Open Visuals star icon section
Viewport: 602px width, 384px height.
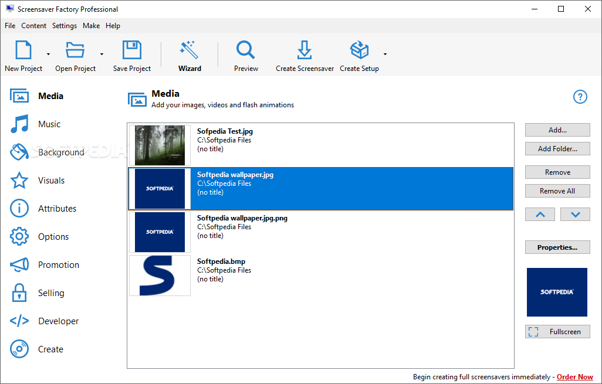point(19,181)
